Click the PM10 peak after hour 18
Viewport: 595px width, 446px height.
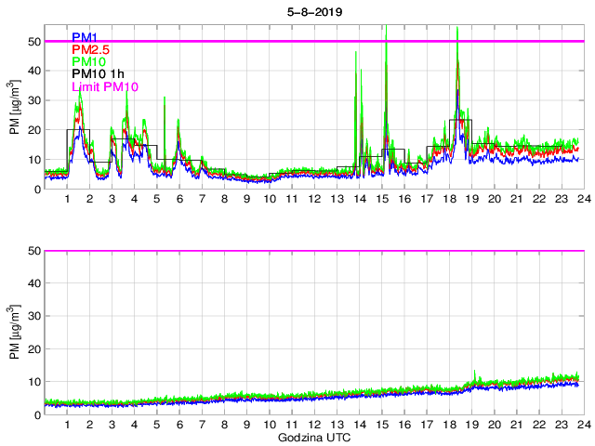pos(457,30)
